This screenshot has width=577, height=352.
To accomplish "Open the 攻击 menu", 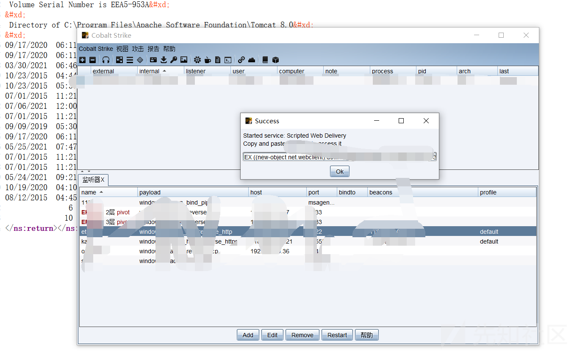I will pyautogui.click(x=138, y=49).
